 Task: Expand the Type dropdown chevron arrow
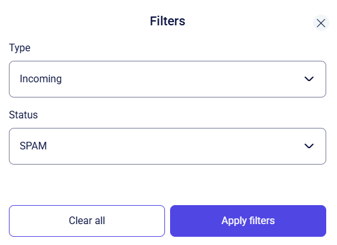pos(309,79)
